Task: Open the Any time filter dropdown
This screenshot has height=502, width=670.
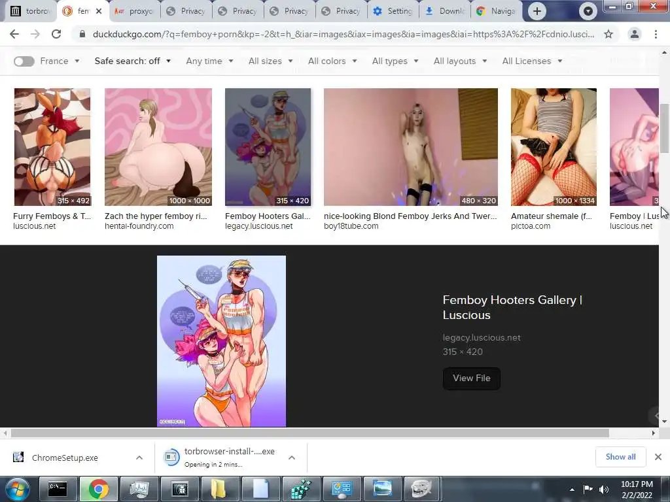Action: (210, 61)
